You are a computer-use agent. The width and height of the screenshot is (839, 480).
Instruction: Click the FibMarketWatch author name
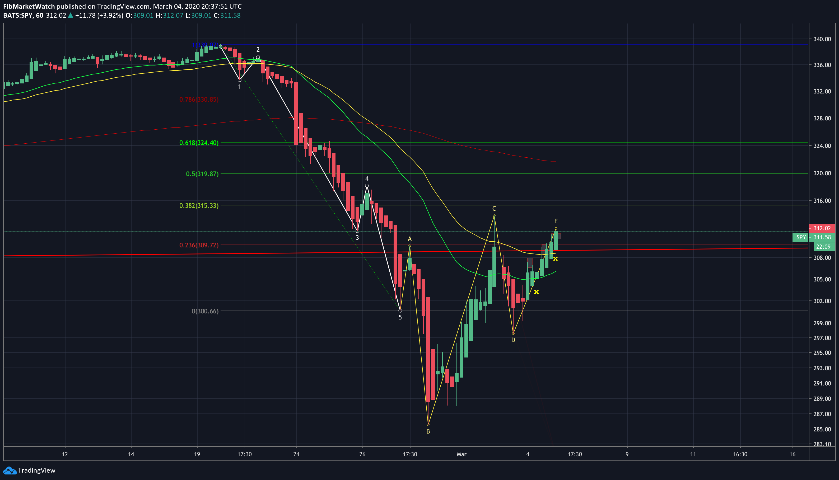coord(29,6)
